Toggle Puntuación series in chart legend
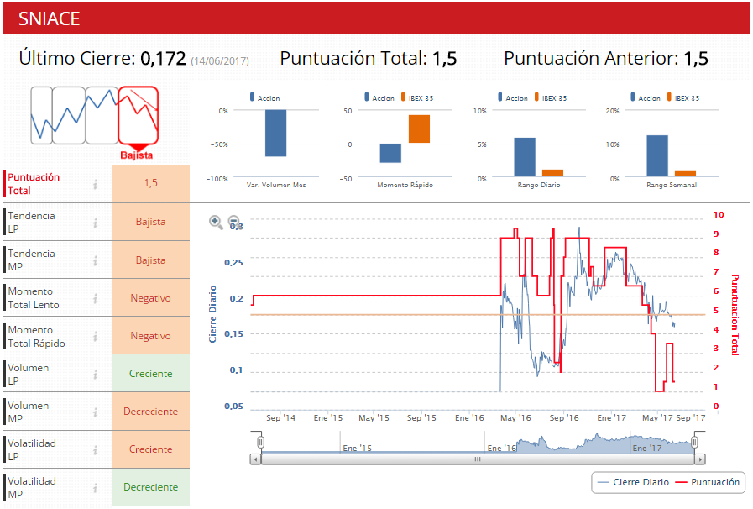The width and height of the screenshot is (753, 509). [x=708, y=483]
